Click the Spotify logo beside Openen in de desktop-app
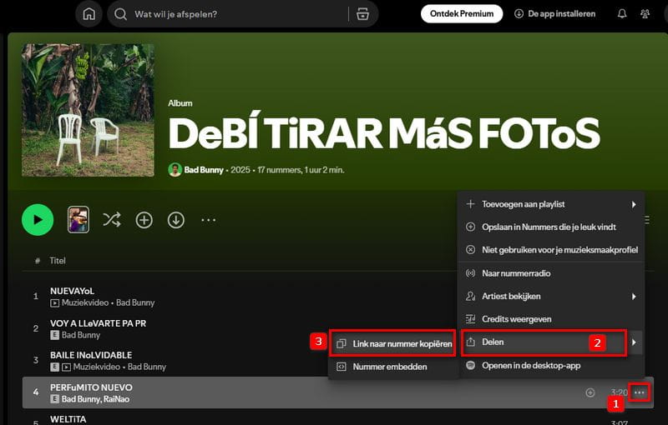Screen dimensions: 668x425 coord(470,365)
